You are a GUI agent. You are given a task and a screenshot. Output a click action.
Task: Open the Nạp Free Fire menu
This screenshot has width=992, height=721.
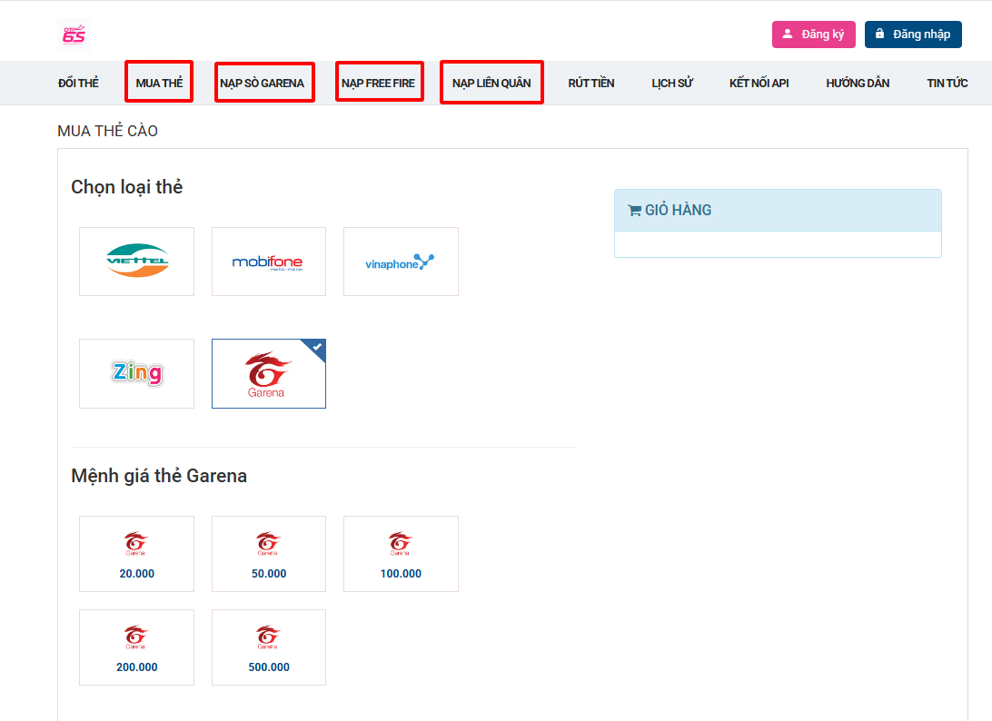(x=378, y=83)
